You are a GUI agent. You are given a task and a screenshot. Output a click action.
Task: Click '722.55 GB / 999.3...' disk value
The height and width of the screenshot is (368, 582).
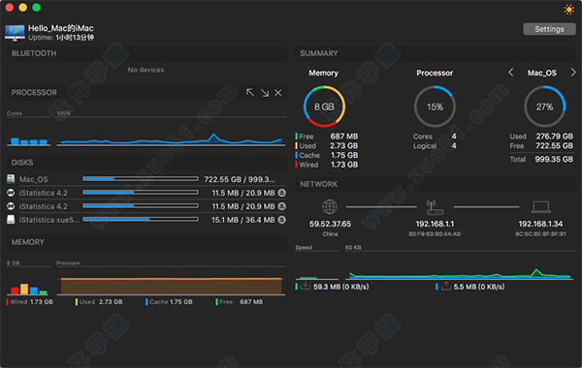coord(240,179)
